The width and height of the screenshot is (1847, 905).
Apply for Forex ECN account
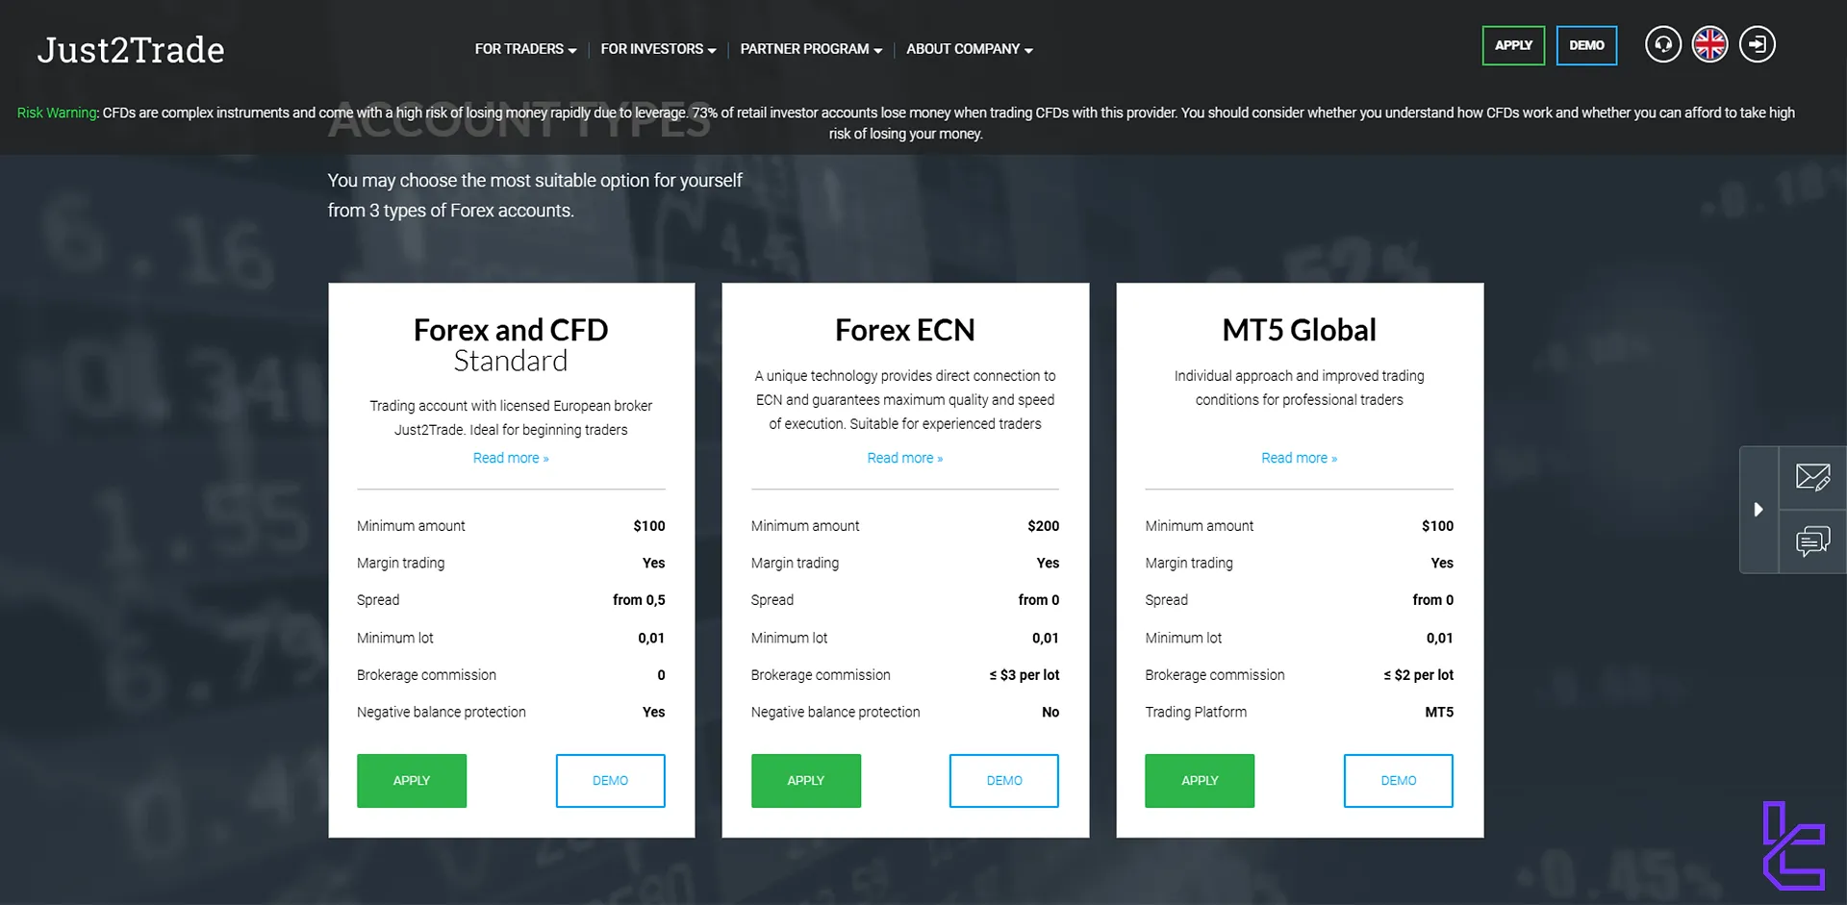pyautogui.click(x=806, y=781)
